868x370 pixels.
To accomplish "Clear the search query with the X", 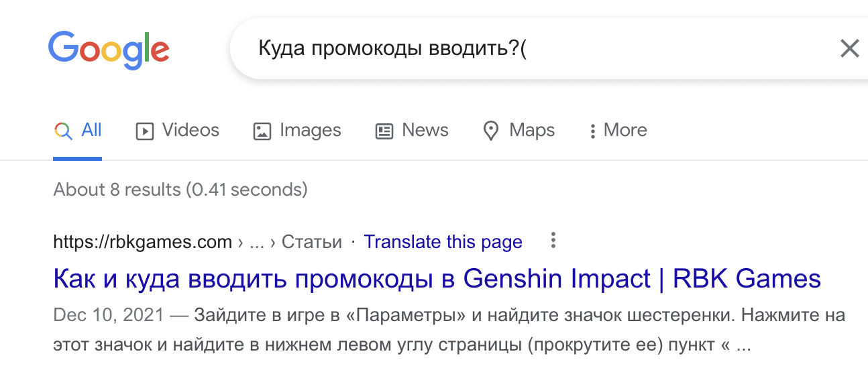I will click(x=849, y=48).
